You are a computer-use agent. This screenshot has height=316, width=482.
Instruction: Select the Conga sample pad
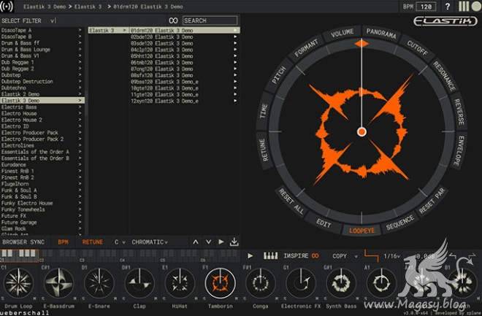coord(261,283)
